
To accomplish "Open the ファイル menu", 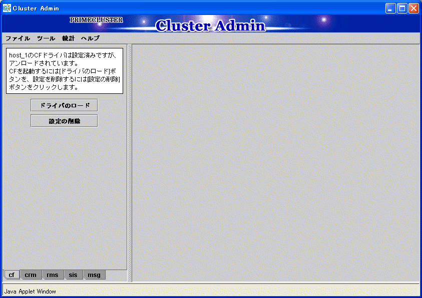I will click(x=18, y=38).
